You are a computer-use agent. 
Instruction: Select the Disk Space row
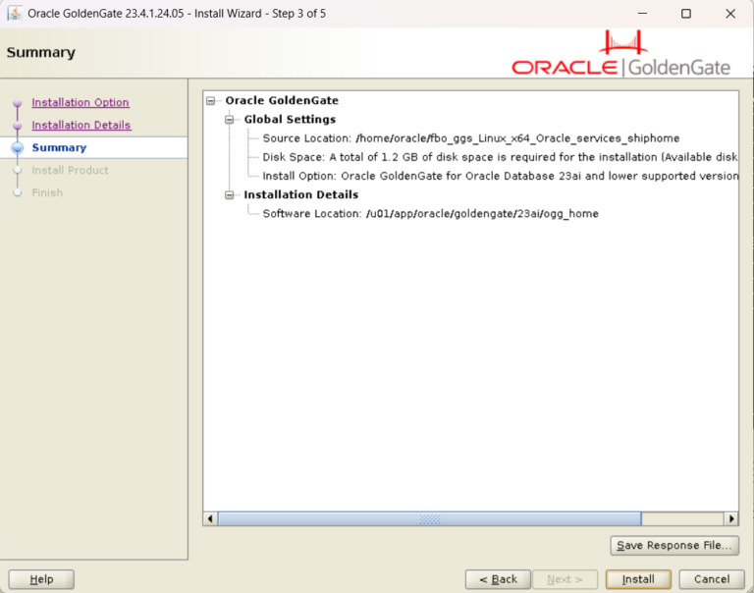click(x=500, y=157)
